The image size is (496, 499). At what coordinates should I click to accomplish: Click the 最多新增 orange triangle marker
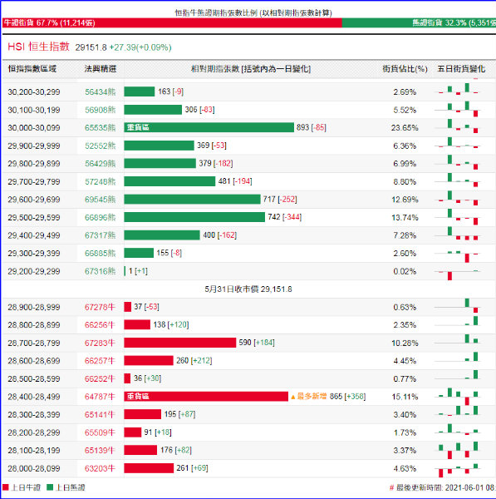(293, 397)
